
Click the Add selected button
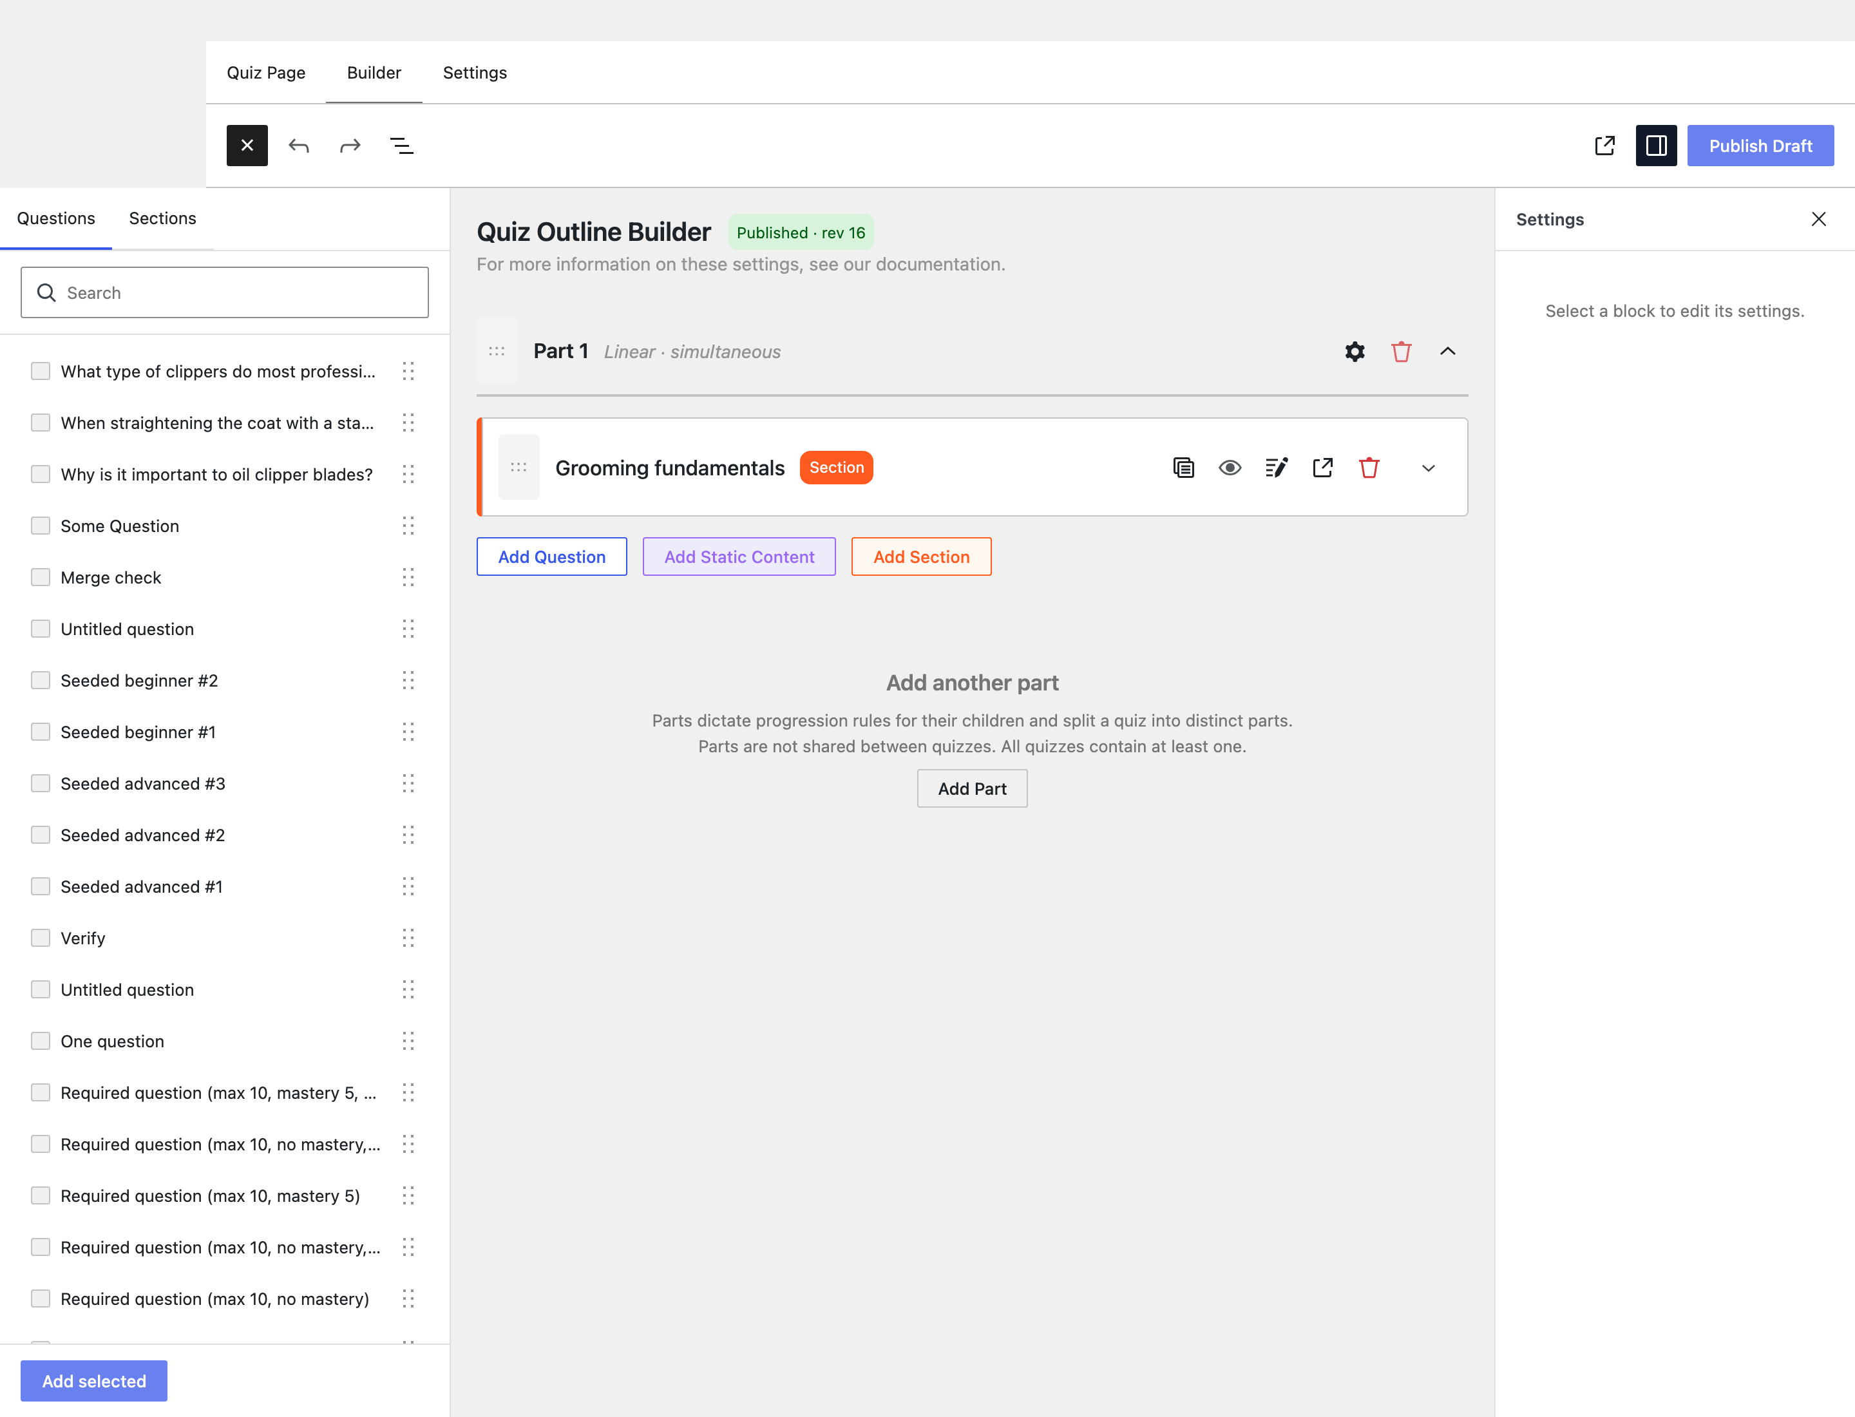pos(93,1381)
